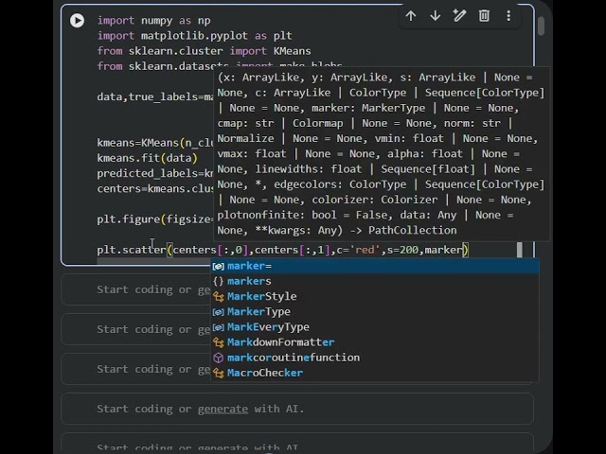Click the 'KMeans' import line

(x=204, y=51)
